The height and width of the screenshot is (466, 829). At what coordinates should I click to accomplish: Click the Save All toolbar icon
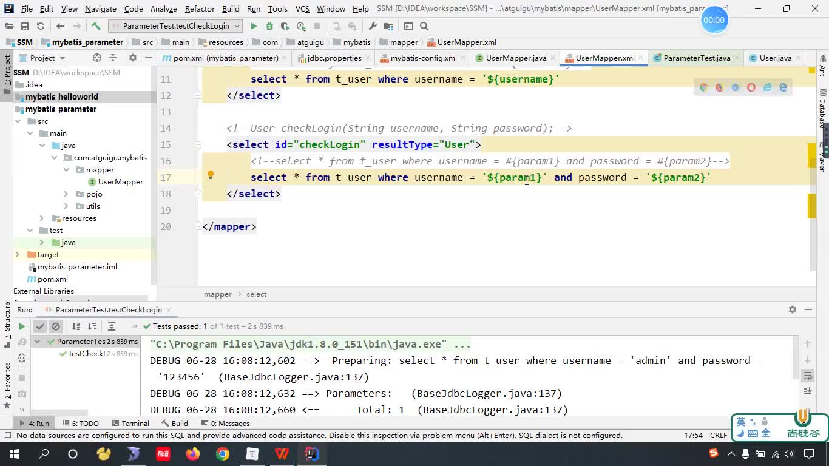click(25, 26)
